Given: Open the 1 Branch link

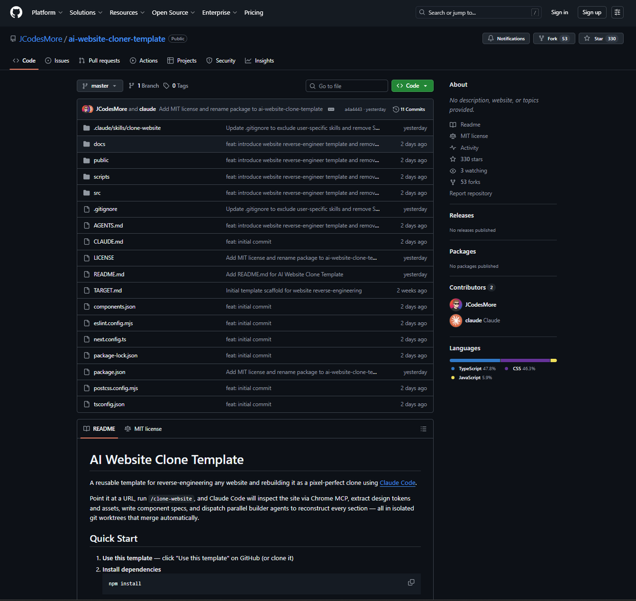Looking at the screenshot, I should tap(144, 86).
